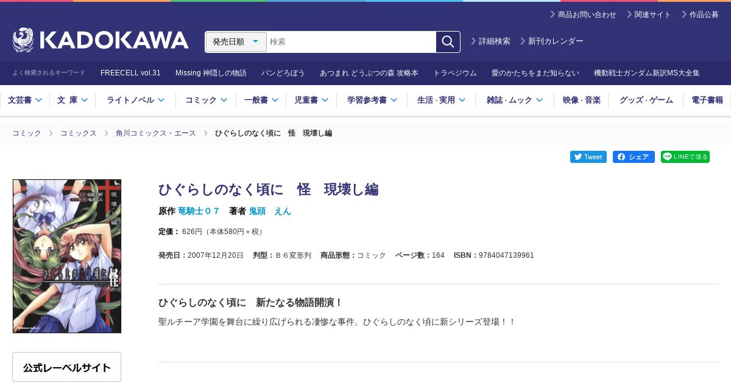
Task: Click ISBN number 9784047139961
Action: coord(506,255)
